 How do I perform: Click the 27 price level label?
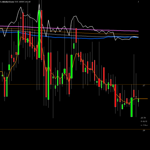coord(144,85)
